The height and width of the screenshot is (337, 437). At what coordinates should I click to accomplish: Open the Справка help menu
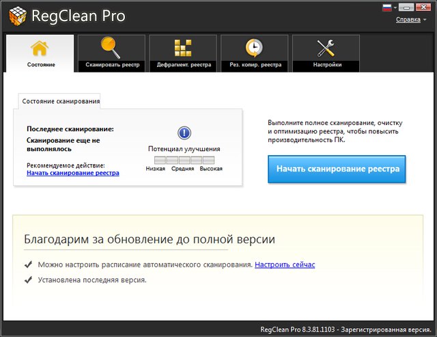tap(408, 19)
